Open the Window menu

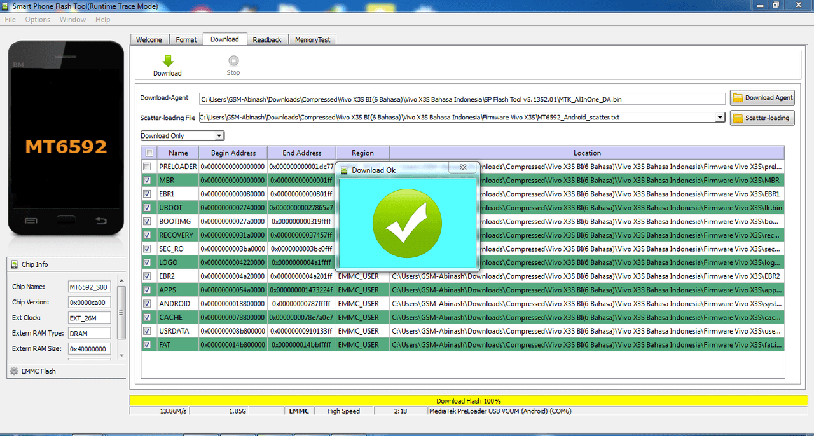point(72,20)
